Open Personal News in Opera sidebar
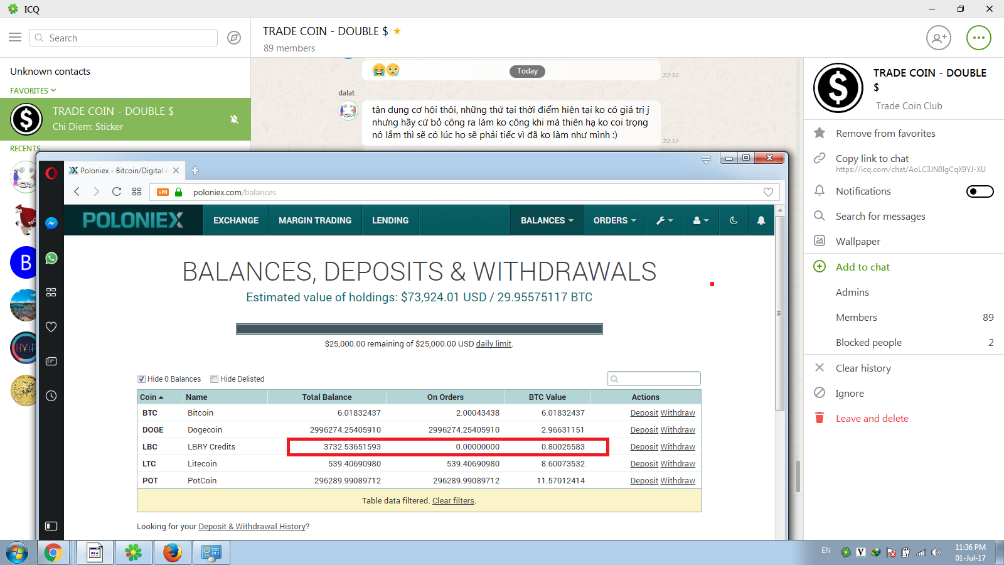Image resolution: width=1004 pixels, height=565 pixels. pyautogui.click(x=51, y=361)
